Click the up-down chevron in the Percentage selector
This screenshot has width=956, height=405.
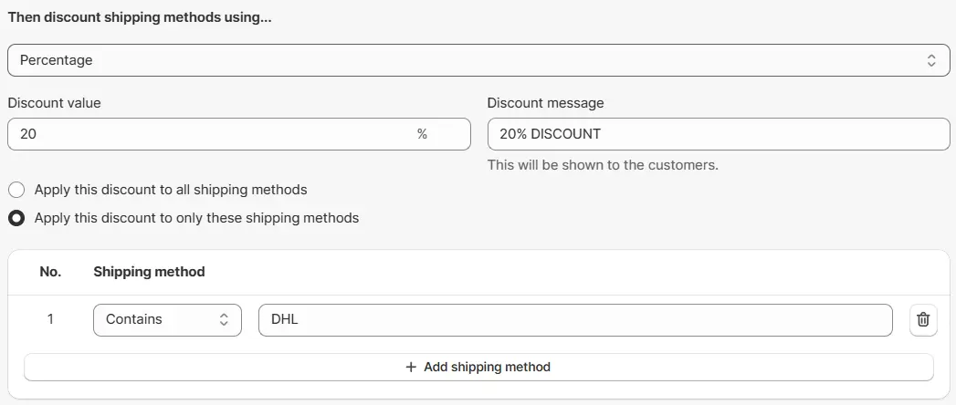click(x=931, y=60)
